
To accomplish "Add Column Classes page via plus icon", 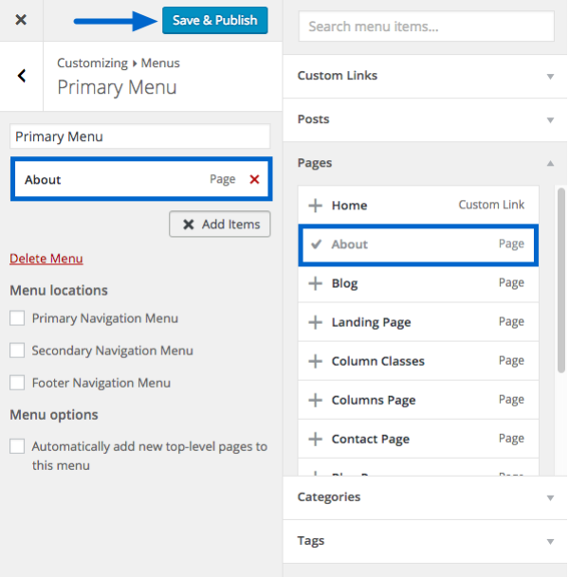I will coord(315,361).
